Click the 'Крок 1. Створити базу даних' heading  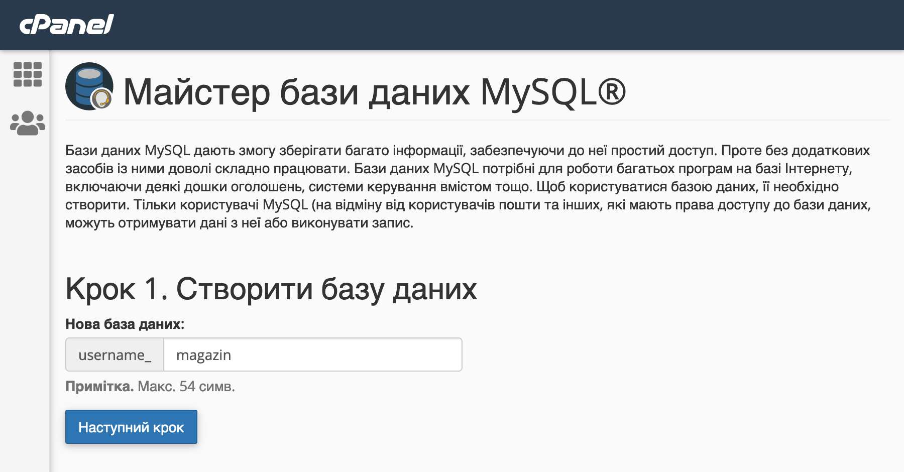271,289
